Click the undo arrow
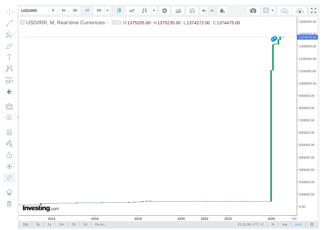Screen dimensions: 322x230 coord(204,10)
